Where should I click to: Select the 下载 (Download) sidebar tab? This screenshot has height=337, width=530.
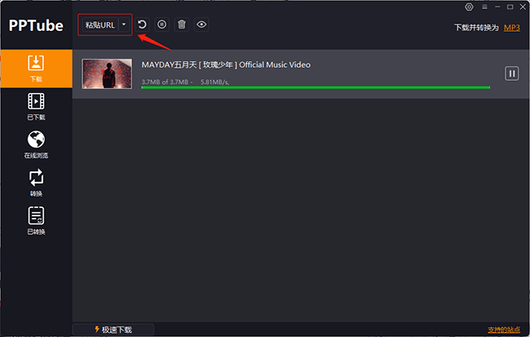[x=36, y=69]
